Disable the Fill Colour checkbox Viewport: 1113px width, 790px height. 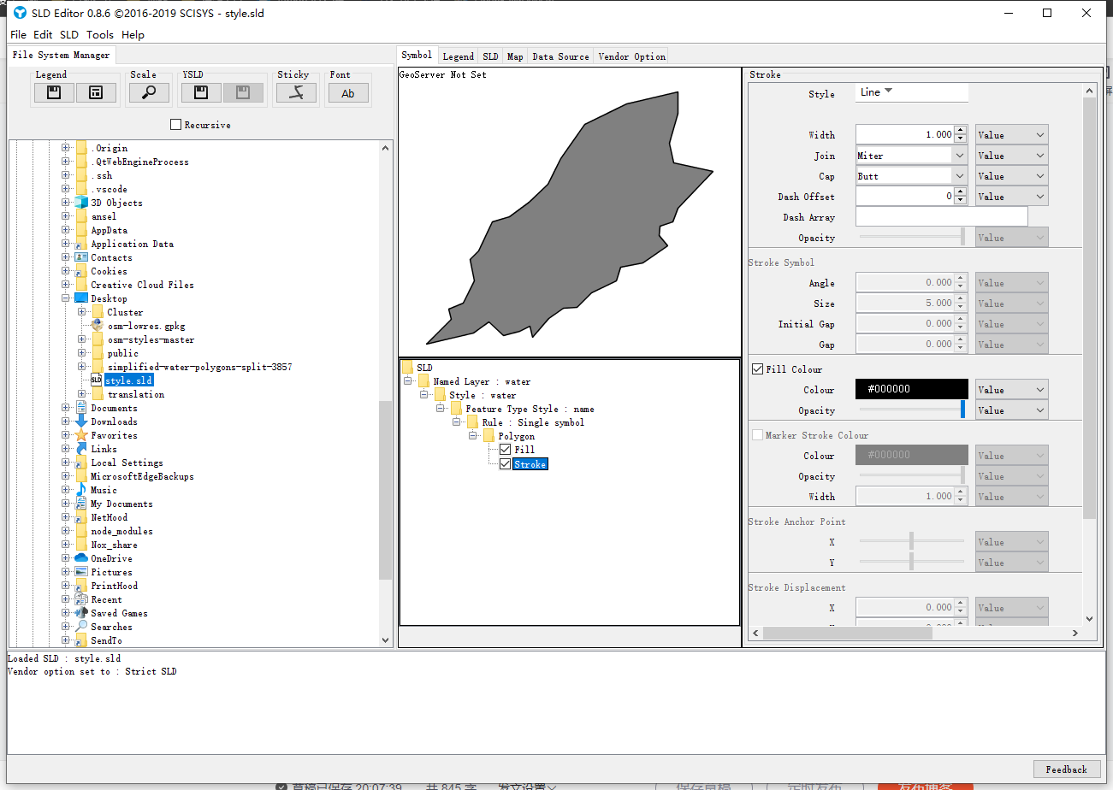point(757,368)
